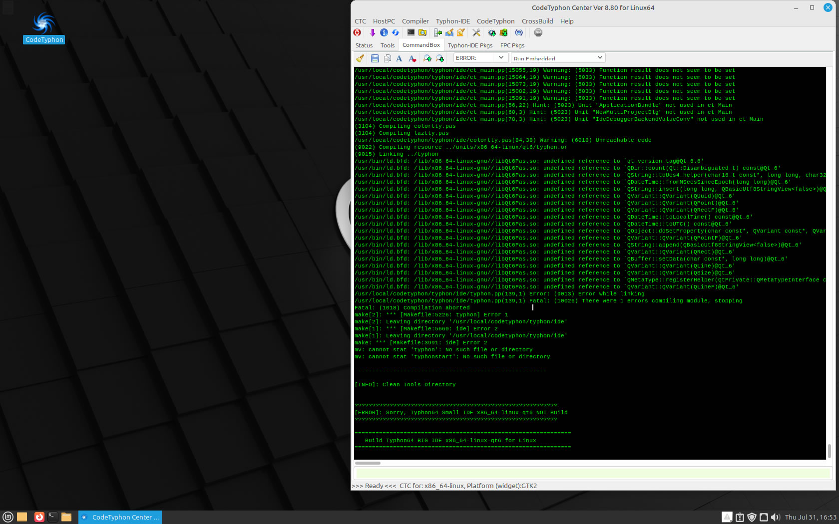Click the blue broadcast signal icon

pyautogui.click(x=519, y=32)
